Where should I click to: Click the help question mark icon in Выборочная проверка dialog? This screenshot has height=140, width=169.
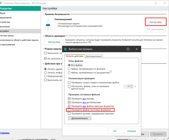(x=128, y=49)
